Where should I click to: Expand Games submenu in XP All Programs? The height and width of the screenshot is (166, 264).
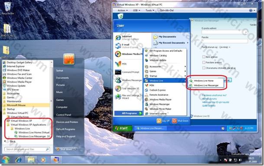(x=165, y=71)
